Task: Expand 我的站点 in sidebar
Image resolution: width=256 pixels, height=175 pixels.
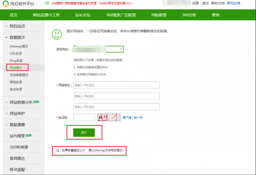Action: 22,26
